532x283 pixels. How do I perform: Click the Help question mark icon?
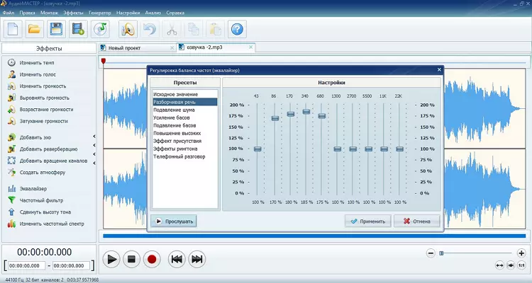coord(238,29)
